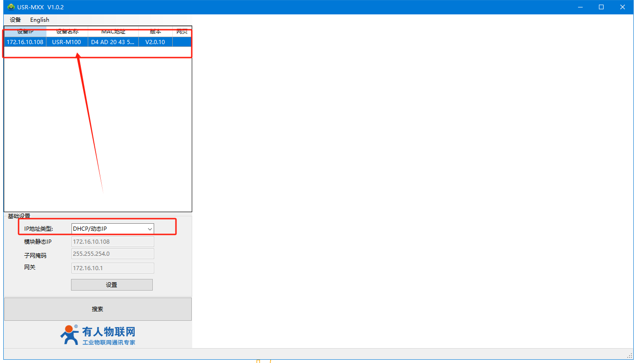
Task: Click the V2.0.10 version cell
Action: pyautogui.click(x=156, y=42)
